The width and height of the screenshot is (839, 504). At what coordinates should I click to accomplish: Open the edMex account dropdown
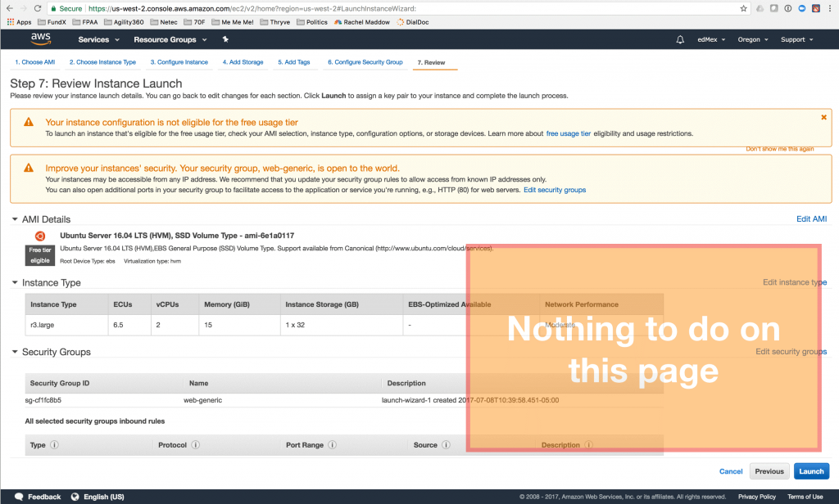[x=711, y=39]
